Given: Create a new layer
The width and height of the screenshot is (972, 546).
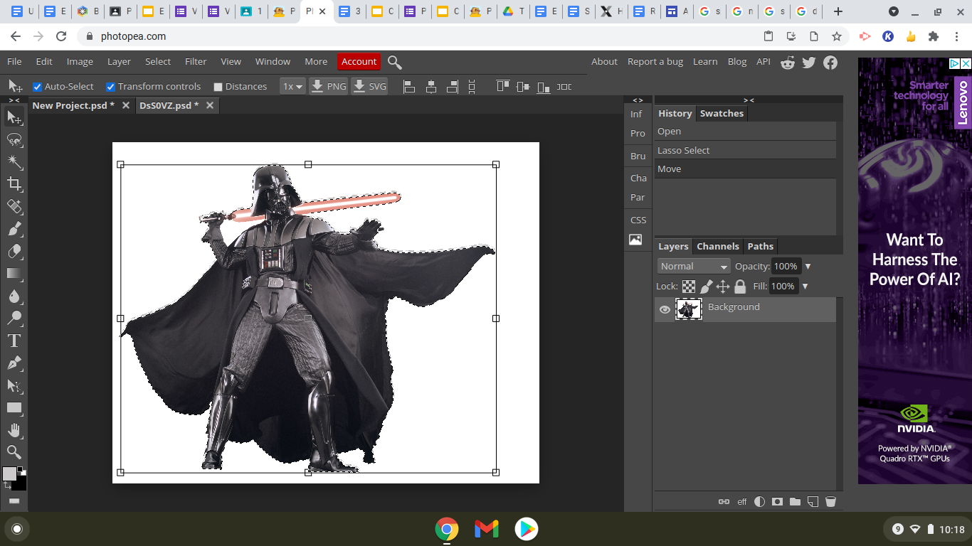Looking at the screenshot, I should (x=813, y=501).
